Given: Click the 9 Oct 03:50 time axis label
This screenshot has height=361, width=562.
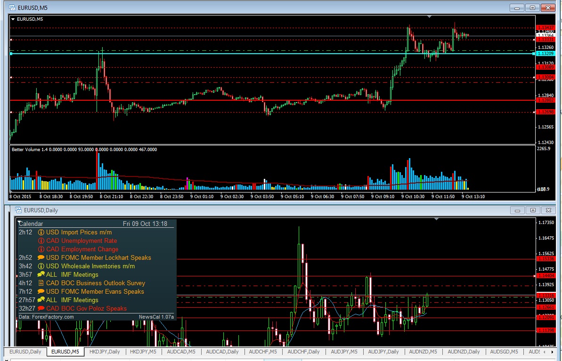Looking at the screenshot, I should coord(262,197).
